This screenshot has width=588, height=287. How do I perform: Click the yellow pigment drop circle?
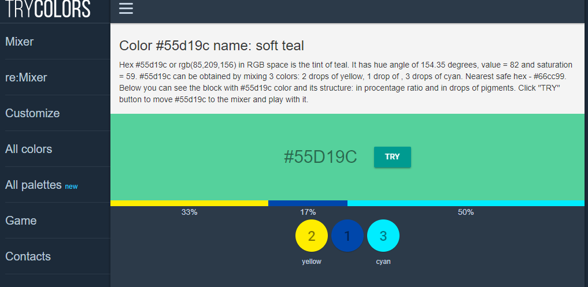point(312,236)
